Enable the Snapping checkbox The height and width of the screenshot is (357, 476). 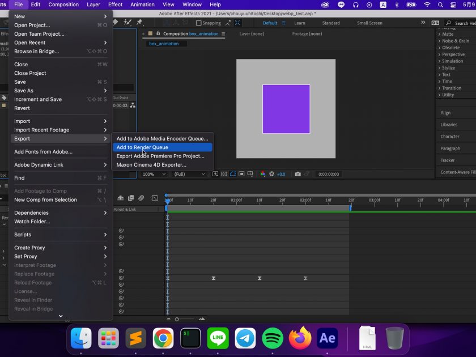point(199,23)
